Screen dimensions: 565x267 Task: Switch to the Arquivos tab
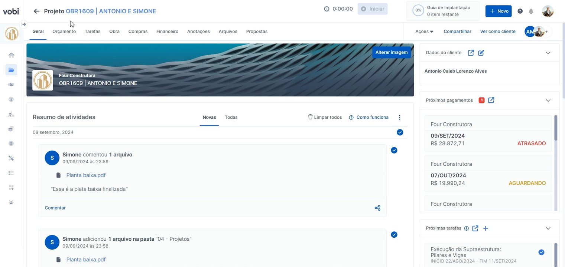coord(228,32)
